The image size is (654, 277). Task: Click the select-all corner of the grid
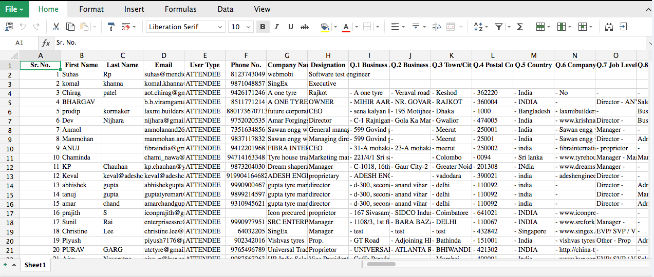click(10, 55)
